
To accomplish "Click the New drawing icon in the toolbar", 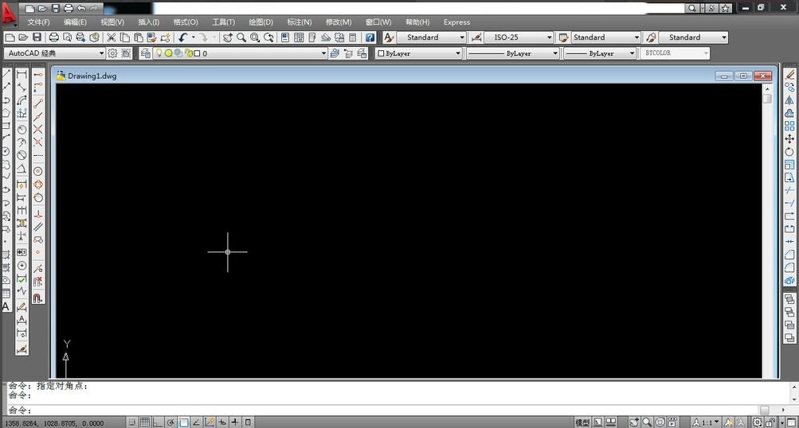I will coord(10,37).
